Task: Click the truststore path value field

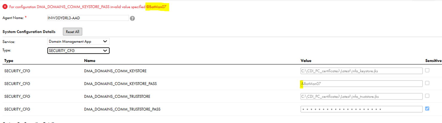Action: coord(362,96)
